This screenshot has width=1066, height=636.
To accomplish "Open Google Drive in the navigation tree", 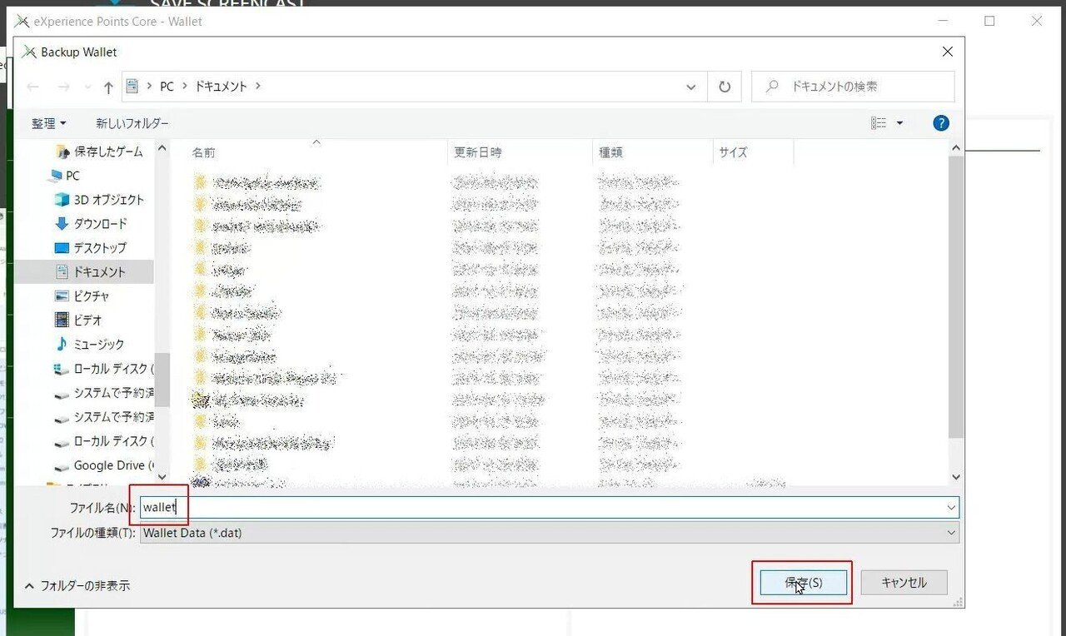I will pos(104,465).
